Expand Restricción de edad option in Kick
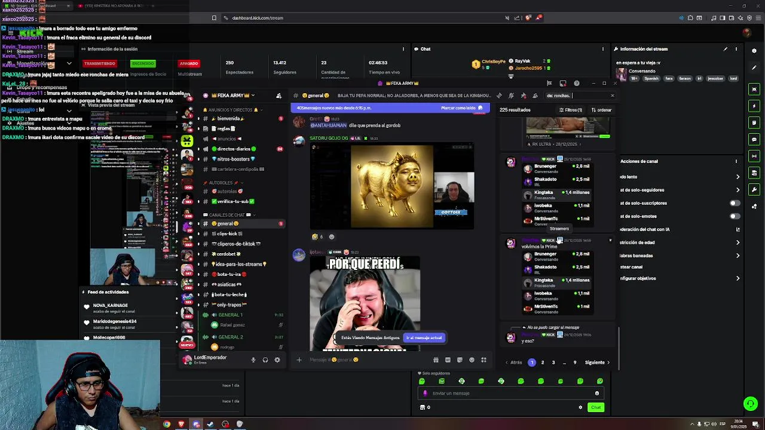The image size is (765, 430). point(738,242)
